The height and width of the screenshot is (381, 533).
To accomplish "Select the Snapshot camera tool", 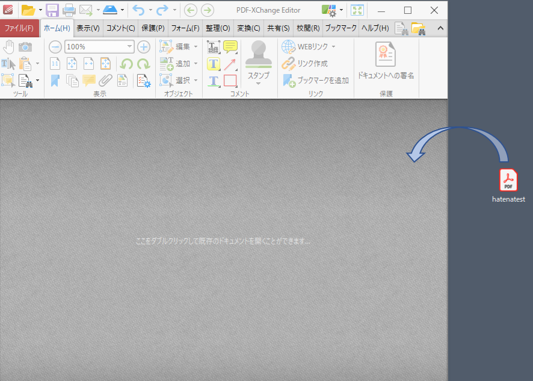I will click(25, 47).
